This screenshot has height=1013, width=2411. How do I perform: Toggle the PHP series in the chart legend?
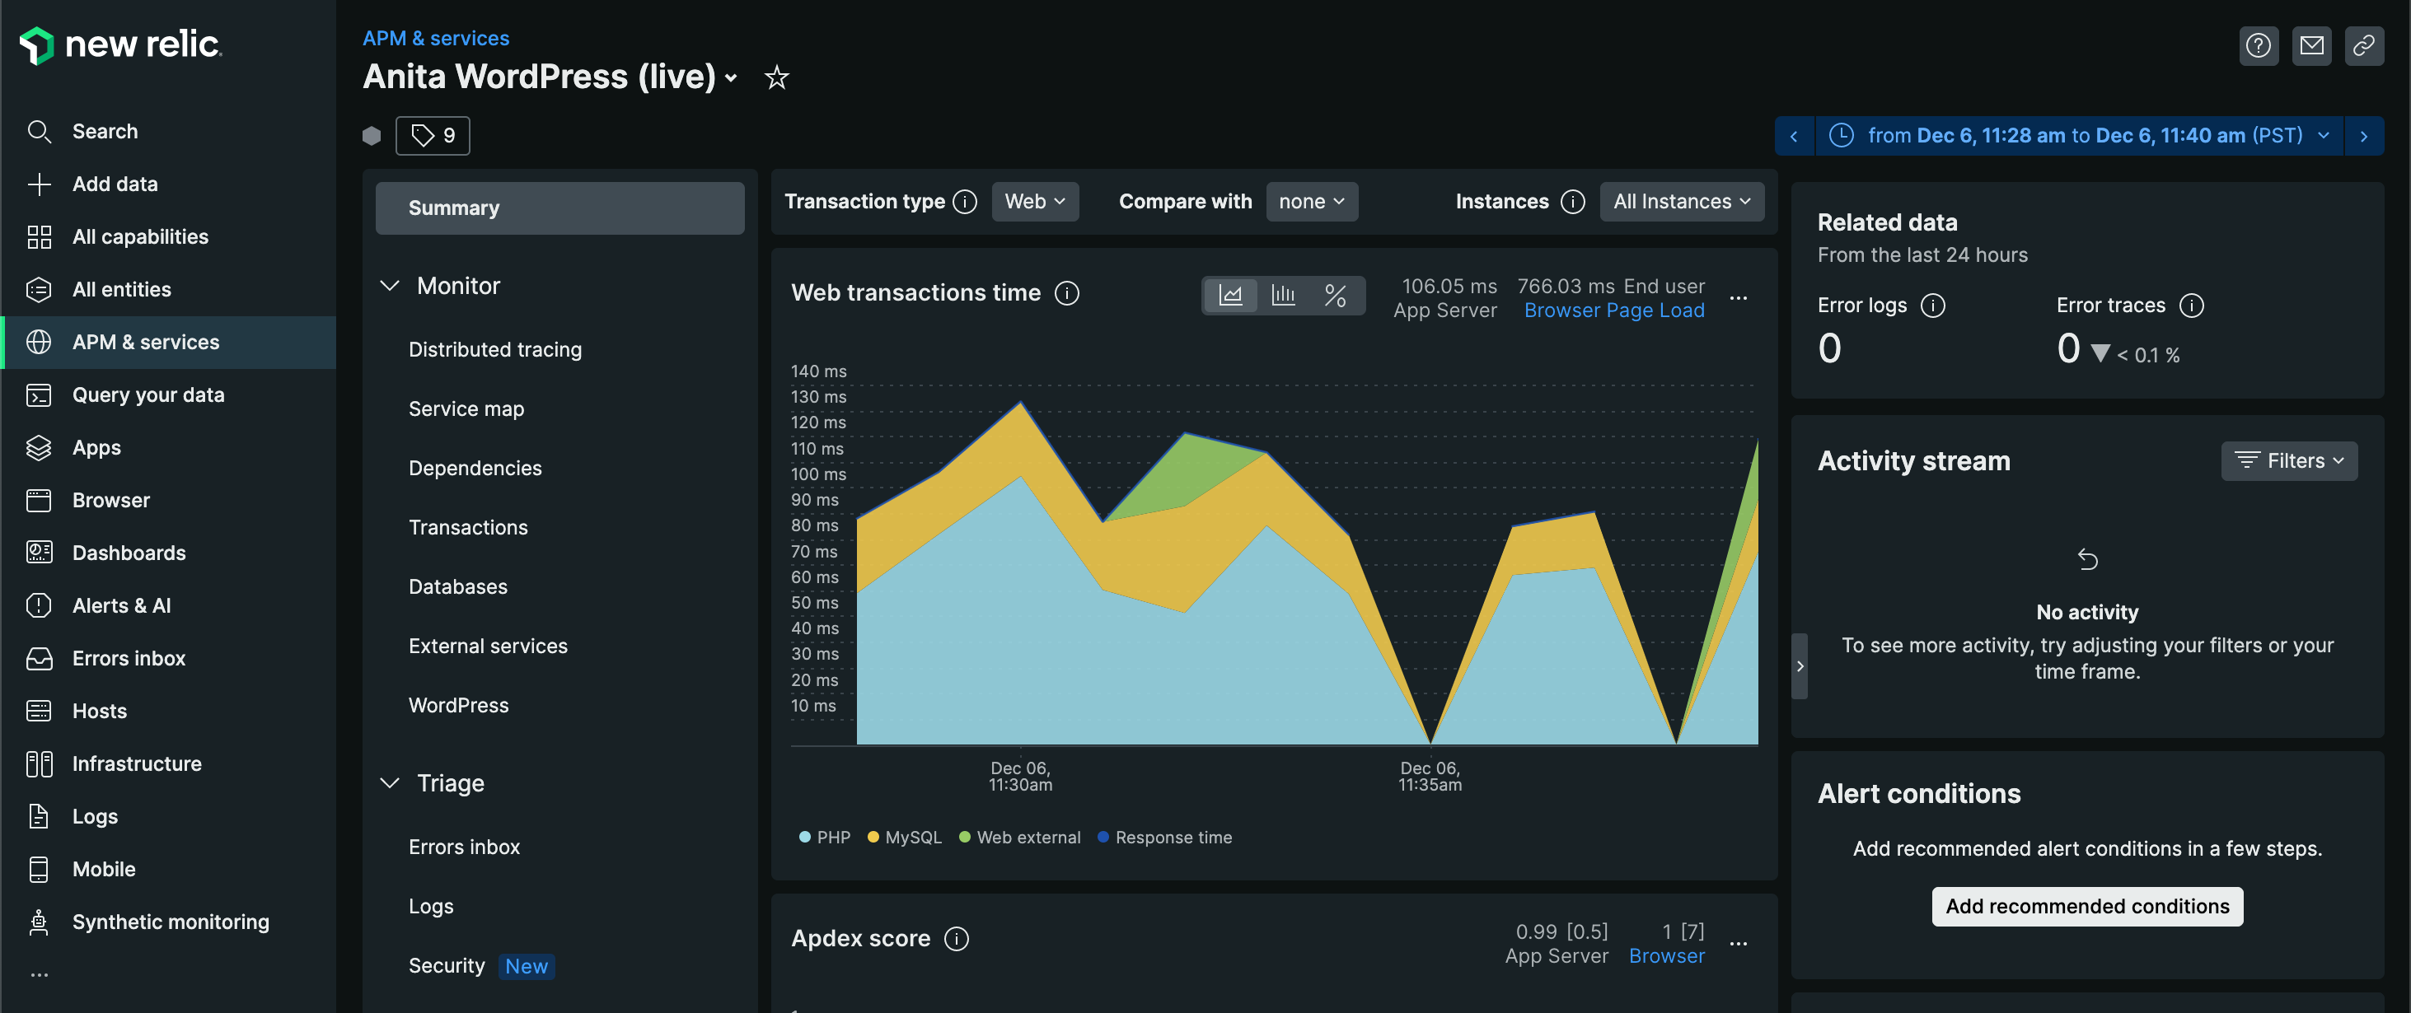pos(824,837)
